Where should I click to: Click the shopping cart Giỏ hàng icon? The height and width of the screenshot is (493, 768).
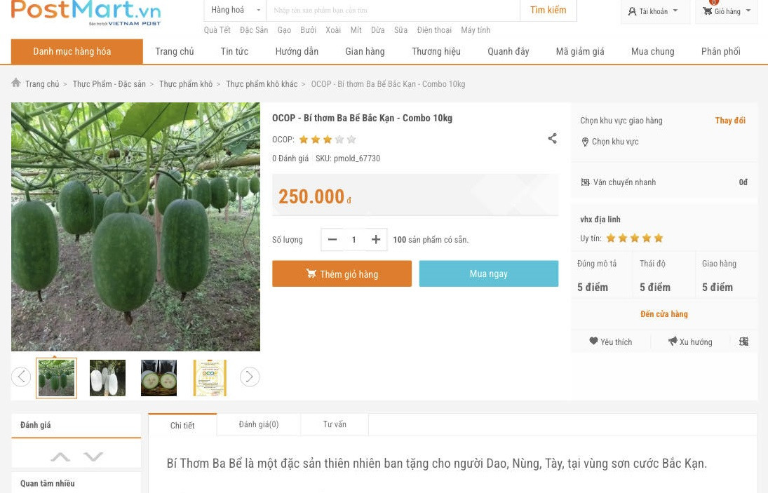point(708,11)
